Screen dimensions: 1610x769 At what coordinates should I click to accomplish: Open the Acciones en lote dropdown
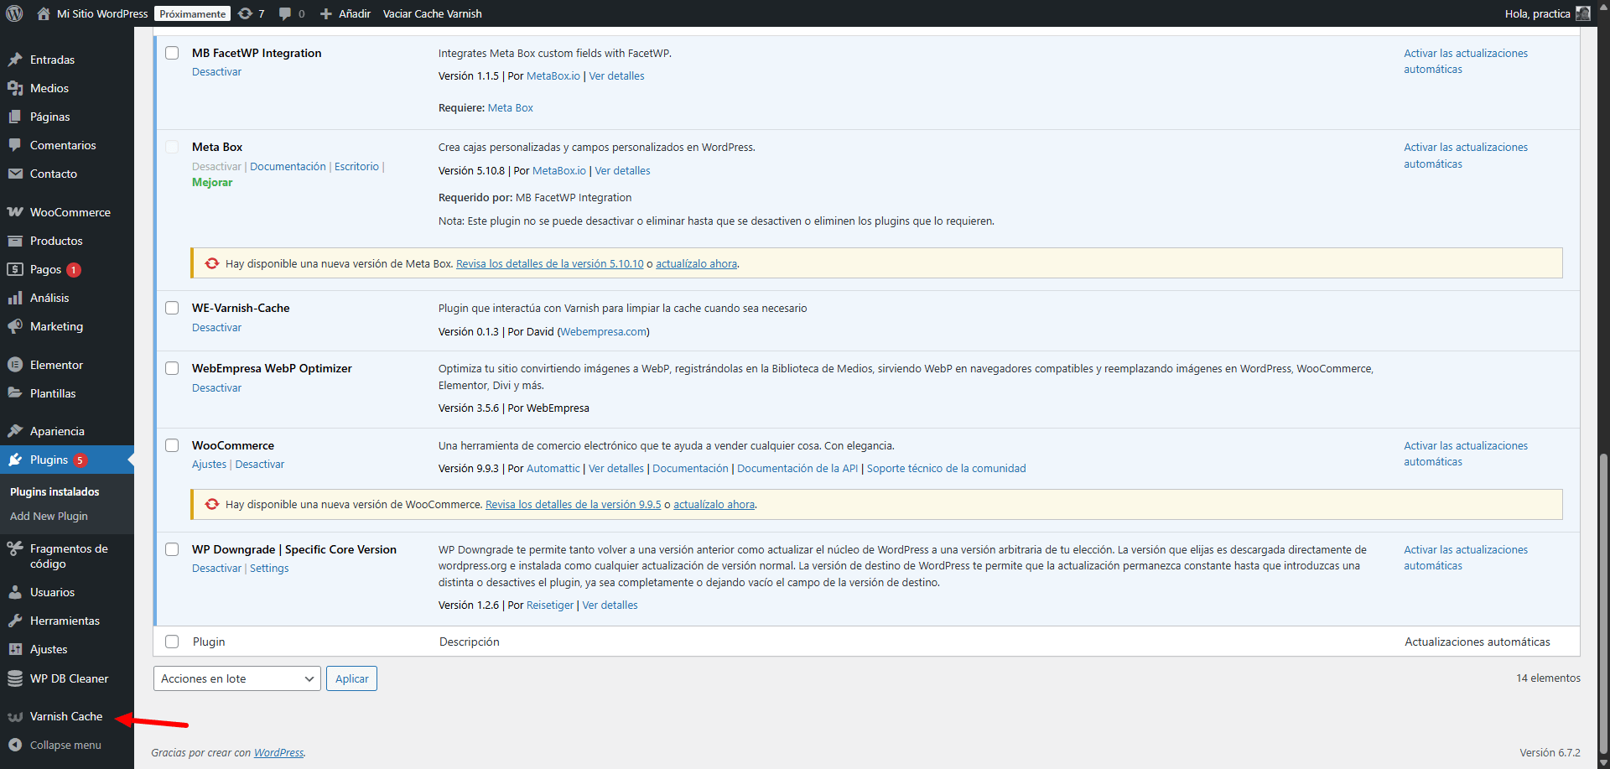click(237, 678)
